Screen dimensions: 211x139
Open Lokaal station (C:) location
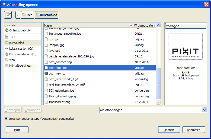23,49
